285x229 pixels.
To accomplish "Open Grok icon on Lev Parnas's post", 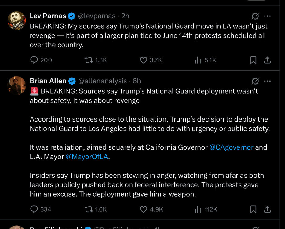I will click(255, 16).
